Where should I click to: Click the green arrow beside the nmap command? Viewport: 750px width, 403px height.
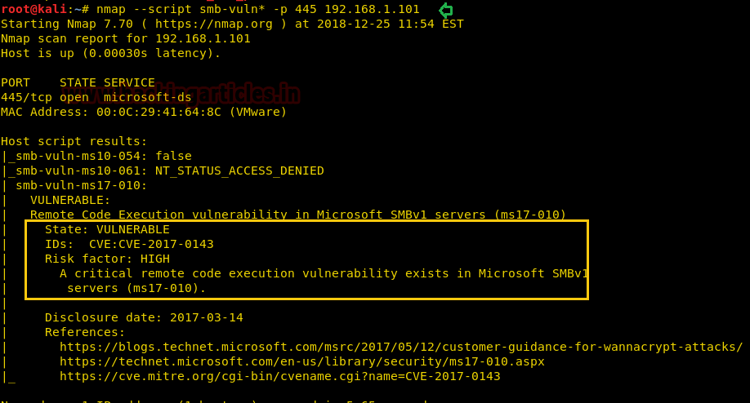445,10
